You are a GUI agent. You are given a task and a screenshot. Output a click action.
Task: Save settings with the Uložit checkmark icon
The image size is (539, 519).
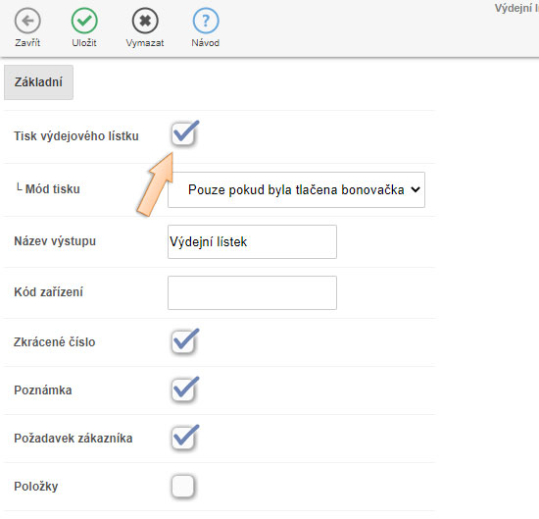tap(84, 21)
